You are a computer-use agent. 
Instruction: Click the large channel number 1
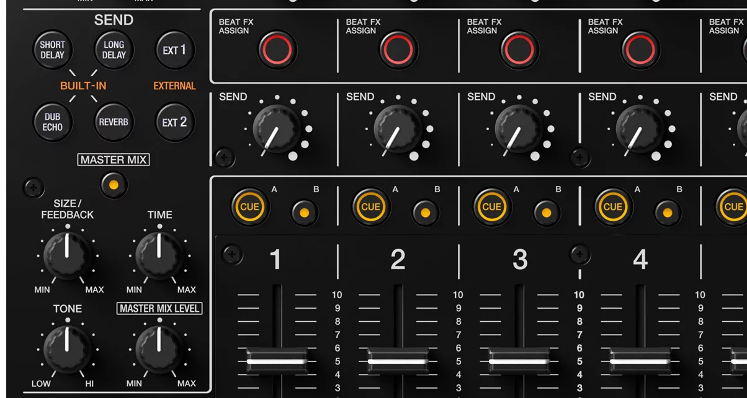click(x=275, y=260)
